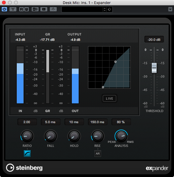Viewport: 174px width, 177px height.
Task: Click the Ratio value field 2.00
Action: [27, 122]
